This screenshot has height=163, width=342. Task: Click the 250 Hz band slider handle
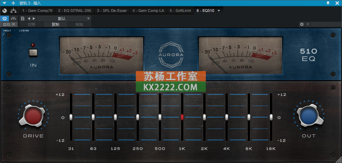coord(138,117)
